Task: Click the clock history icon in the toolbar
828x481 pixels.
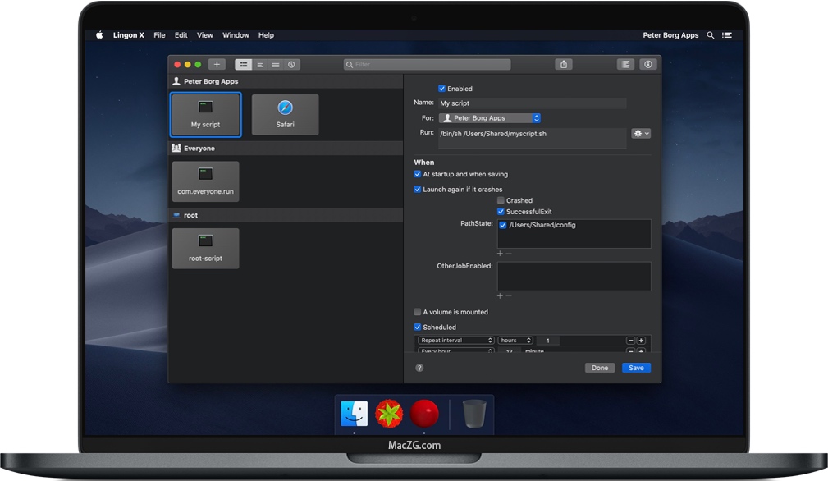Action: pos(291,63)
